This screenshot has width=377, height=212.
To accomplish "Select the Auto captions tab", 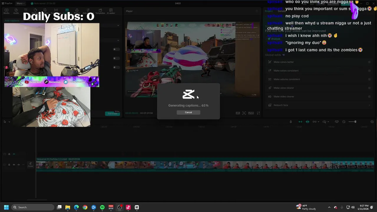I will pyautogui.click(x=12, y=21).
